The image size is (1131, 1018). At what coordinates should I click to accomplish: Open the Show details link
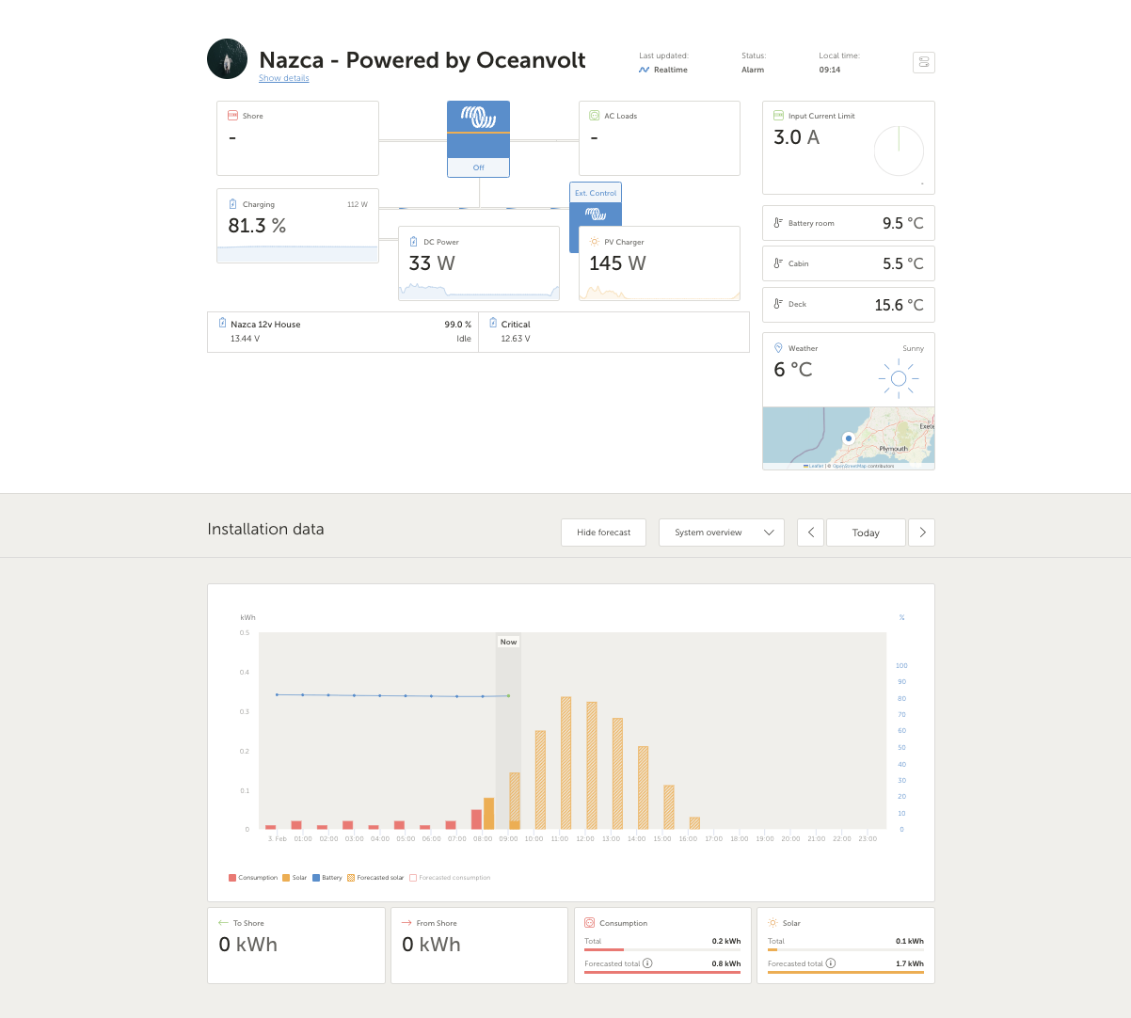[284, 78]
